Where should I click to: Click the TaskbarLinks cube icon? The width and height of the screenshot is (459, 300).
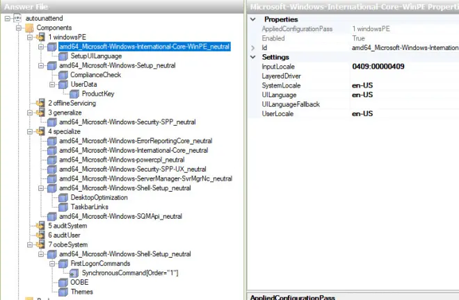point(63,207)
